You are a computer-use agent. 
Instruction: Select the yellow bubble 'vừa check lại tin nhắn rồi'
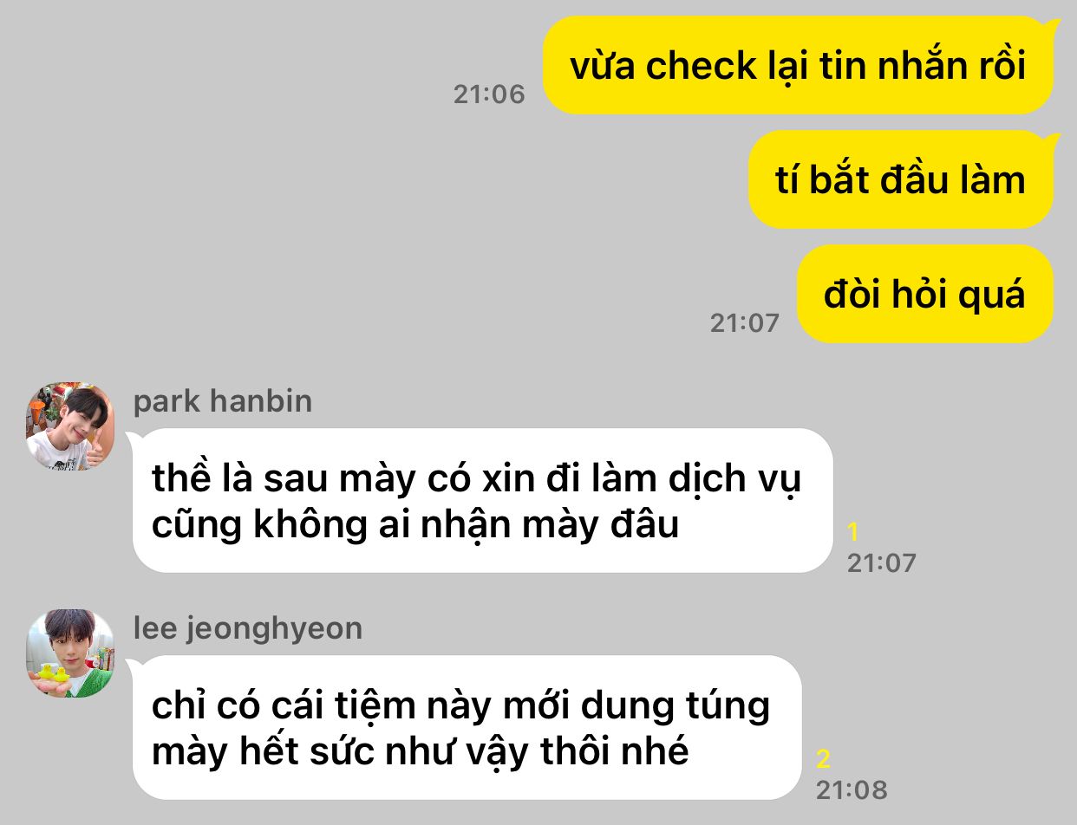(798, 65)
